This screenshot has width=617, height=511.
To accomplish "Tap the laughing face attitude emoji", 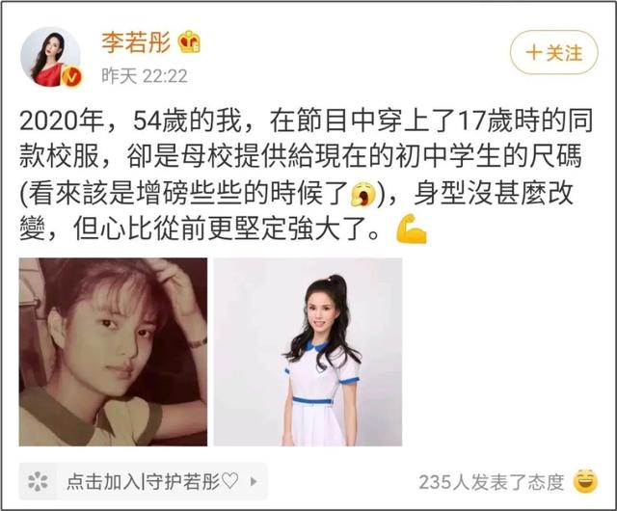I will (585, 481).
